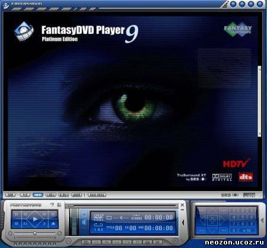Screen dimensions: 267x248
Task: Click the up arrow on navigation pad
Action: click(212, 211)
